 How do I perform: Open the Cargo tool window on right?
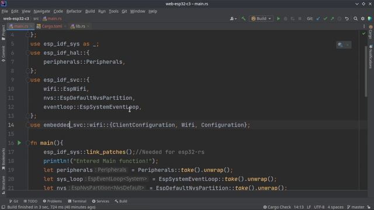pos(370,32)
